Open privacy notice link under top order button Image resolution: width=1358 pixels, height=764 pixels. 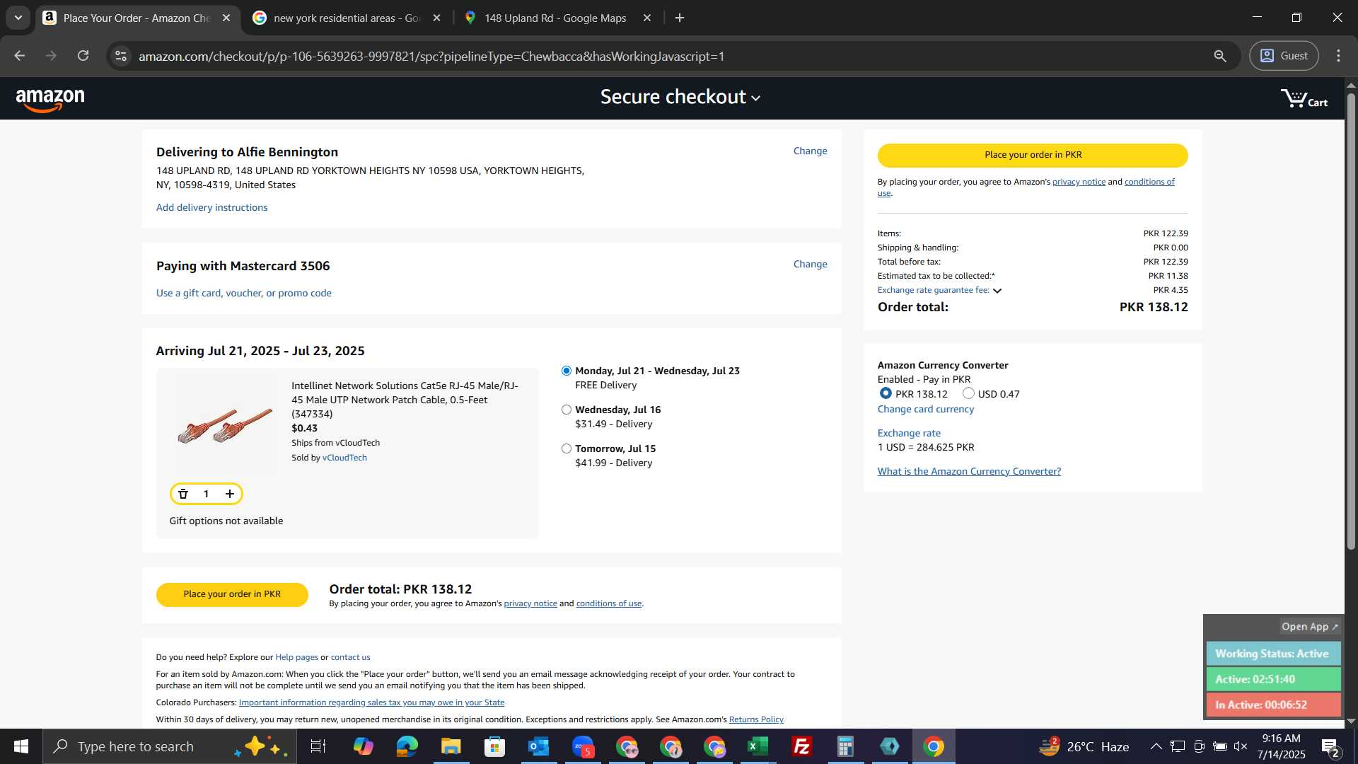tap(1079, 182)
